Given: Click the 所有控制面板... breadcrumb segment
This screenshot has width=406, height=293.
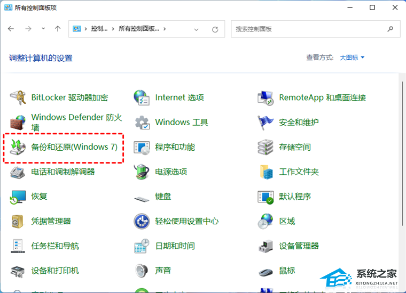Looking at the screenshot, I should (x=139, y=29).
